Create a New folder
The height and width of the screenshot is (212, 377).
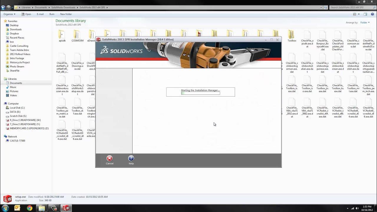click(66, 14)
